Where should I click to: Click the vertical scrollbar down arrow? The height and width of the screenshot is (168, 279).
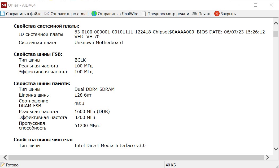(276, 149)
